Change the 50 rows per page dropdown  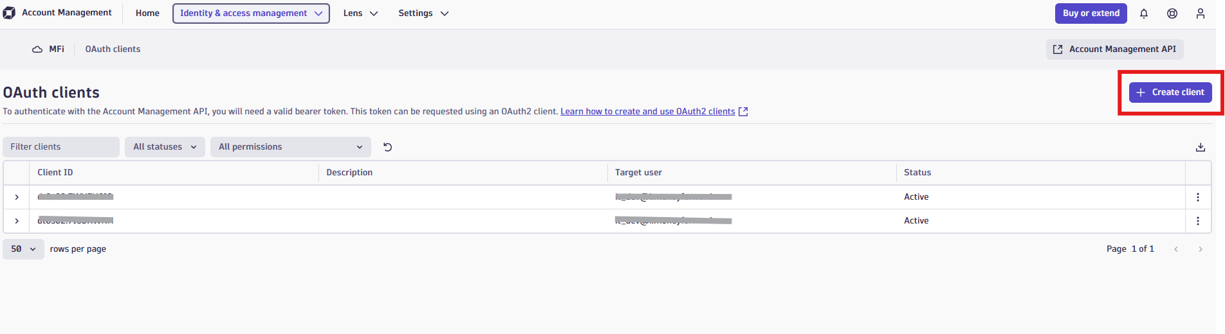click(x=23, y=249)
